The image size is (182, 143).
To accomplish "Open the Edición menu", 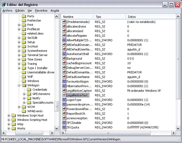I will tap(20, 11).
